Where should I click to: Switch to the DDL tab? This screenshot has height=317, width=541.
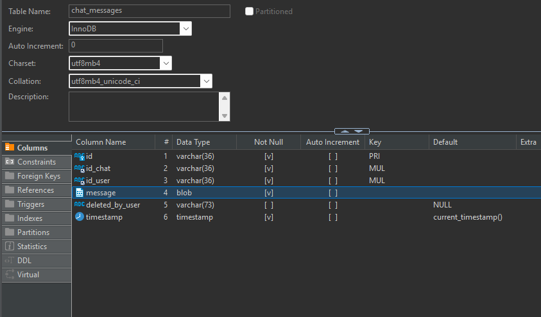37,261
